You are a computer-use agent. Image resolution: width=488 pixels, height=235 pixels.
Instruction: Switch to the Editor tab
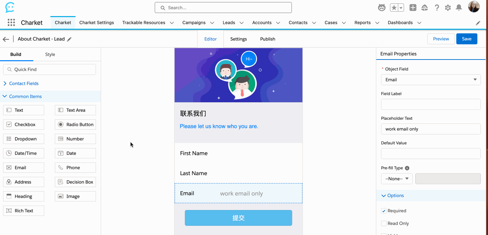click(x=210, y=39)
